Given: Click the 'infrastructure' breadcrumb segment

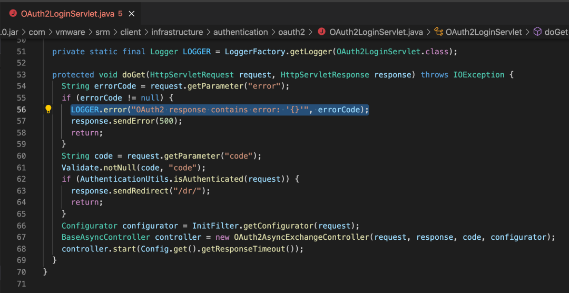Looking at the screenshot, I should coord(177,32).
